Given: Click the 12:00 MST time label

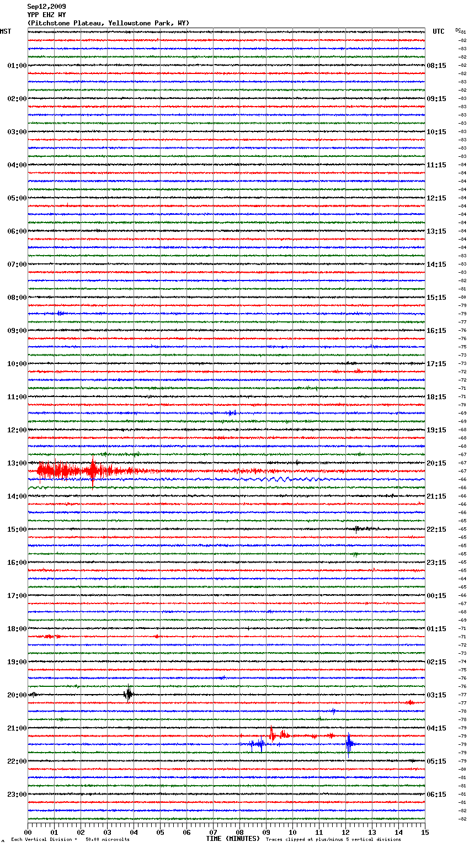Looking at the screenshot, I should (17, 430).
